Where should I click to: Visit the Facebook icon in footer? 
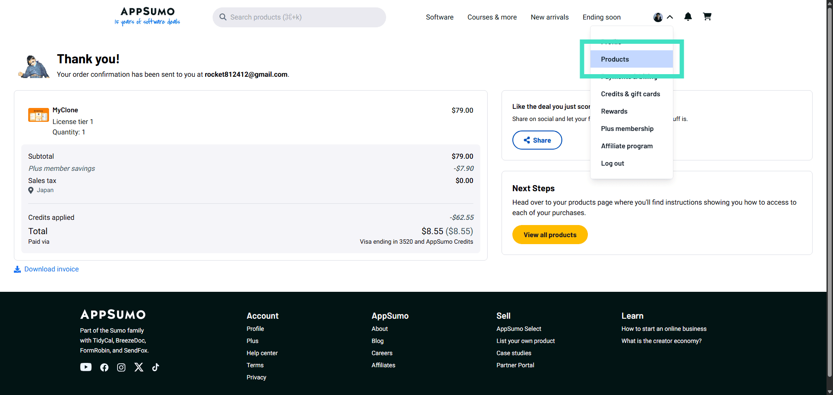[104, 368]
